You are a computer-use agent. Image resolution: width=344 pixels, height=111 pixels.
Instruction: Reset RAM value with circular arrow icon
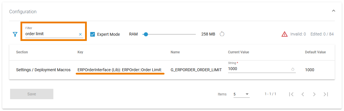tap(222, 34)
